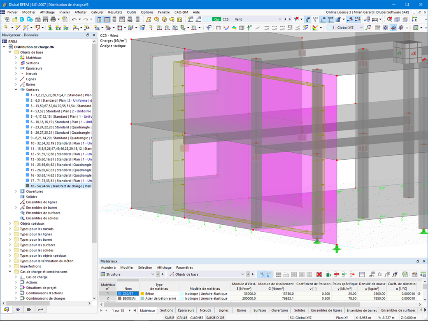Click the coordinate axes X icon
The height and width of the screenshot is (321, 428).
coord(414,19)
